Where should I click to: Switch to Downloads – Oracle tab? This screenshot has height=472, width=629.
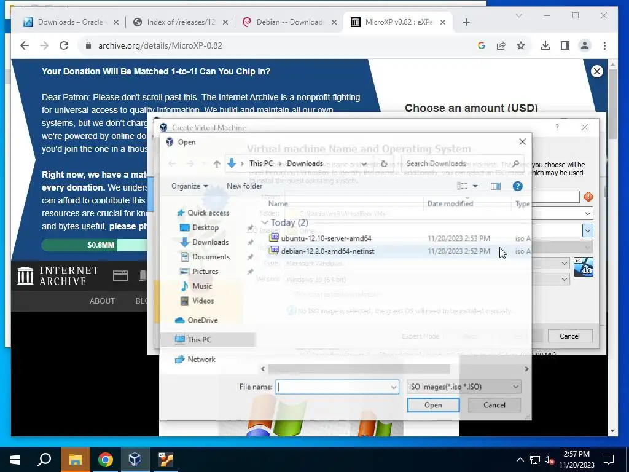pyautogui.click(x=71, y=22)
